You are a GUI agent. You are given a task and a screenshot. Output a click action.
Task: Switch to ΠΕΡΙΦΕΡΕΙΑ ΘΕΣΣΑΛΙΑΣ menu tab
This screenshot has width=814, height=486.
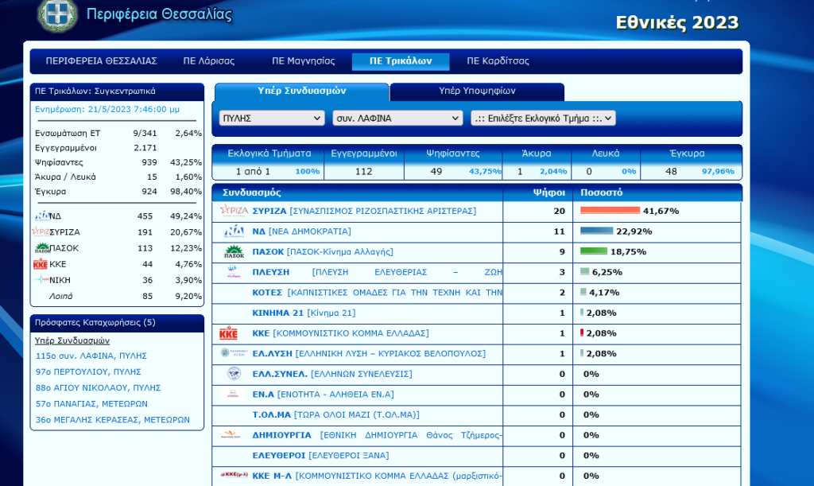[x=101, y=60]
